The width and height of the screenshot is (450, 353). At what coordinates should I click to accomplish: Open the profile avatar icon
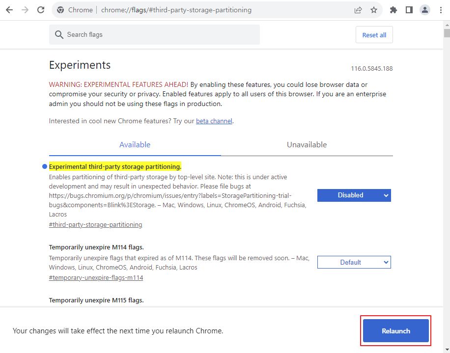pyautogui.click(x=424, y=10)
